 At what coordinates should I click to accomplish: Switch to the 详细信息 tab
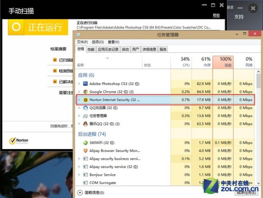pyautogui.click(x=149, y=49)
